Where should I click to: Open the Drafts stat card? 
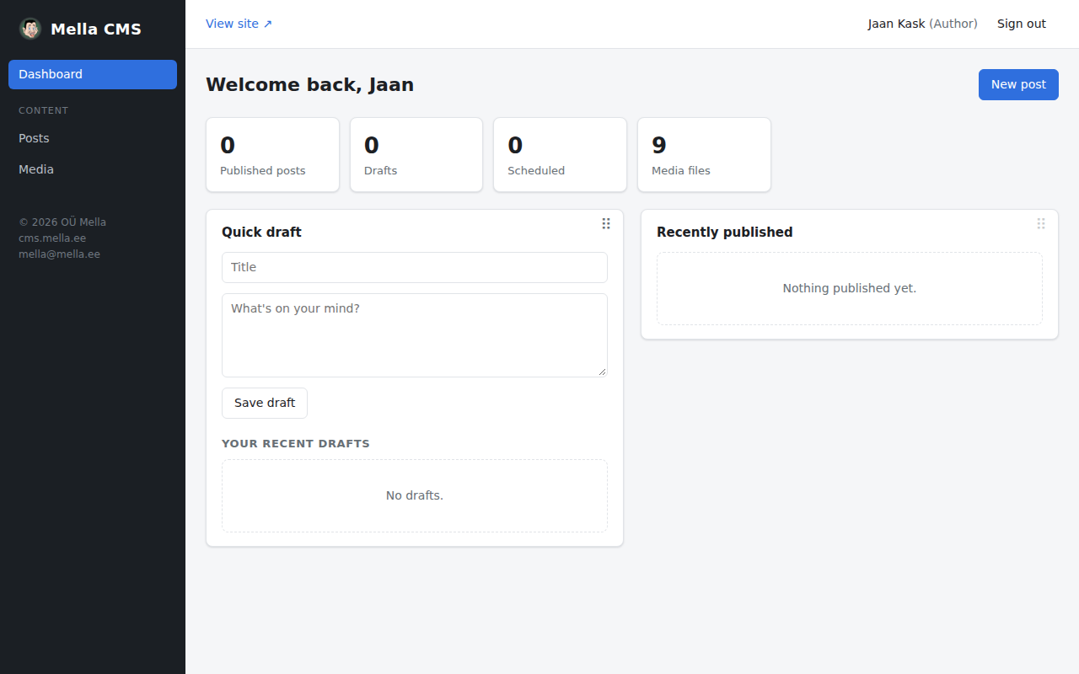point(416,154)
